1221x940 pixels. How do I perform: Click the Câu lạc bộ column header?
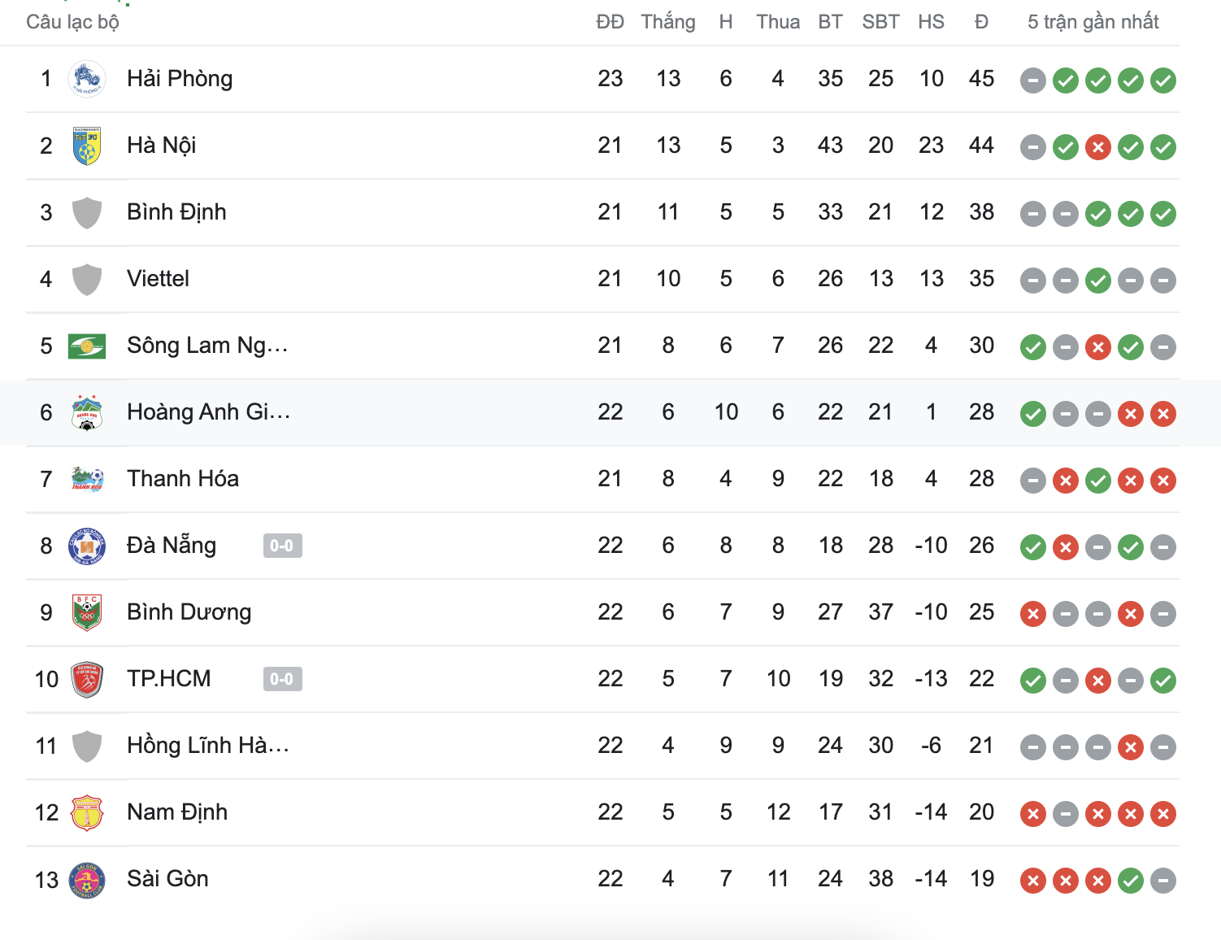point(72,22)
